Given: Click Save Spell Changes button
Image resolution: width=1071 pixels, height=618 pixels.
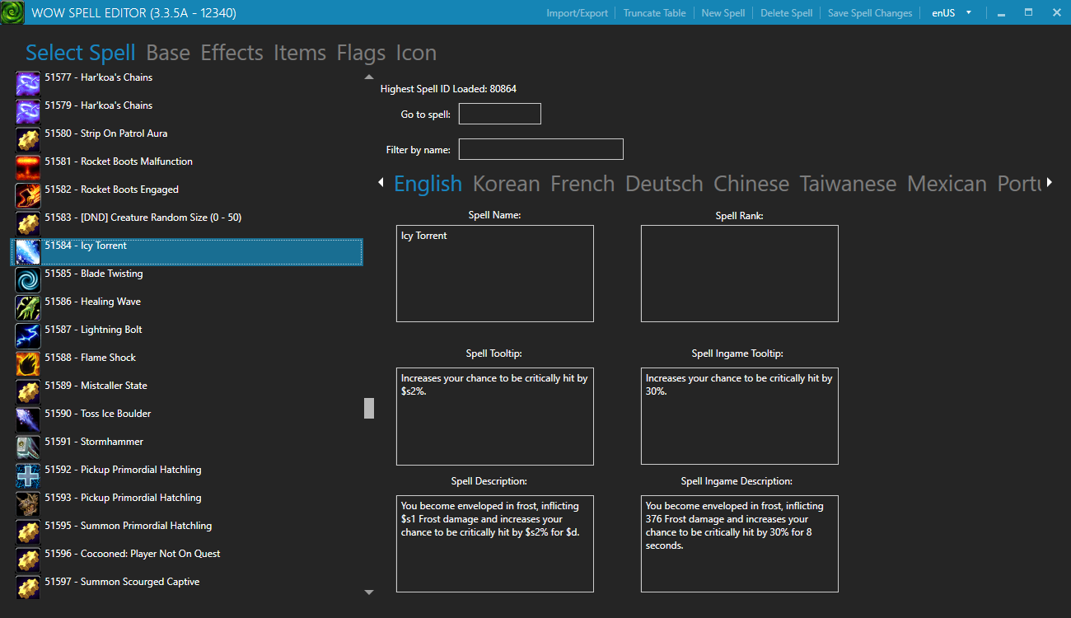Looking at the screenshot, I should coord(870,13).
